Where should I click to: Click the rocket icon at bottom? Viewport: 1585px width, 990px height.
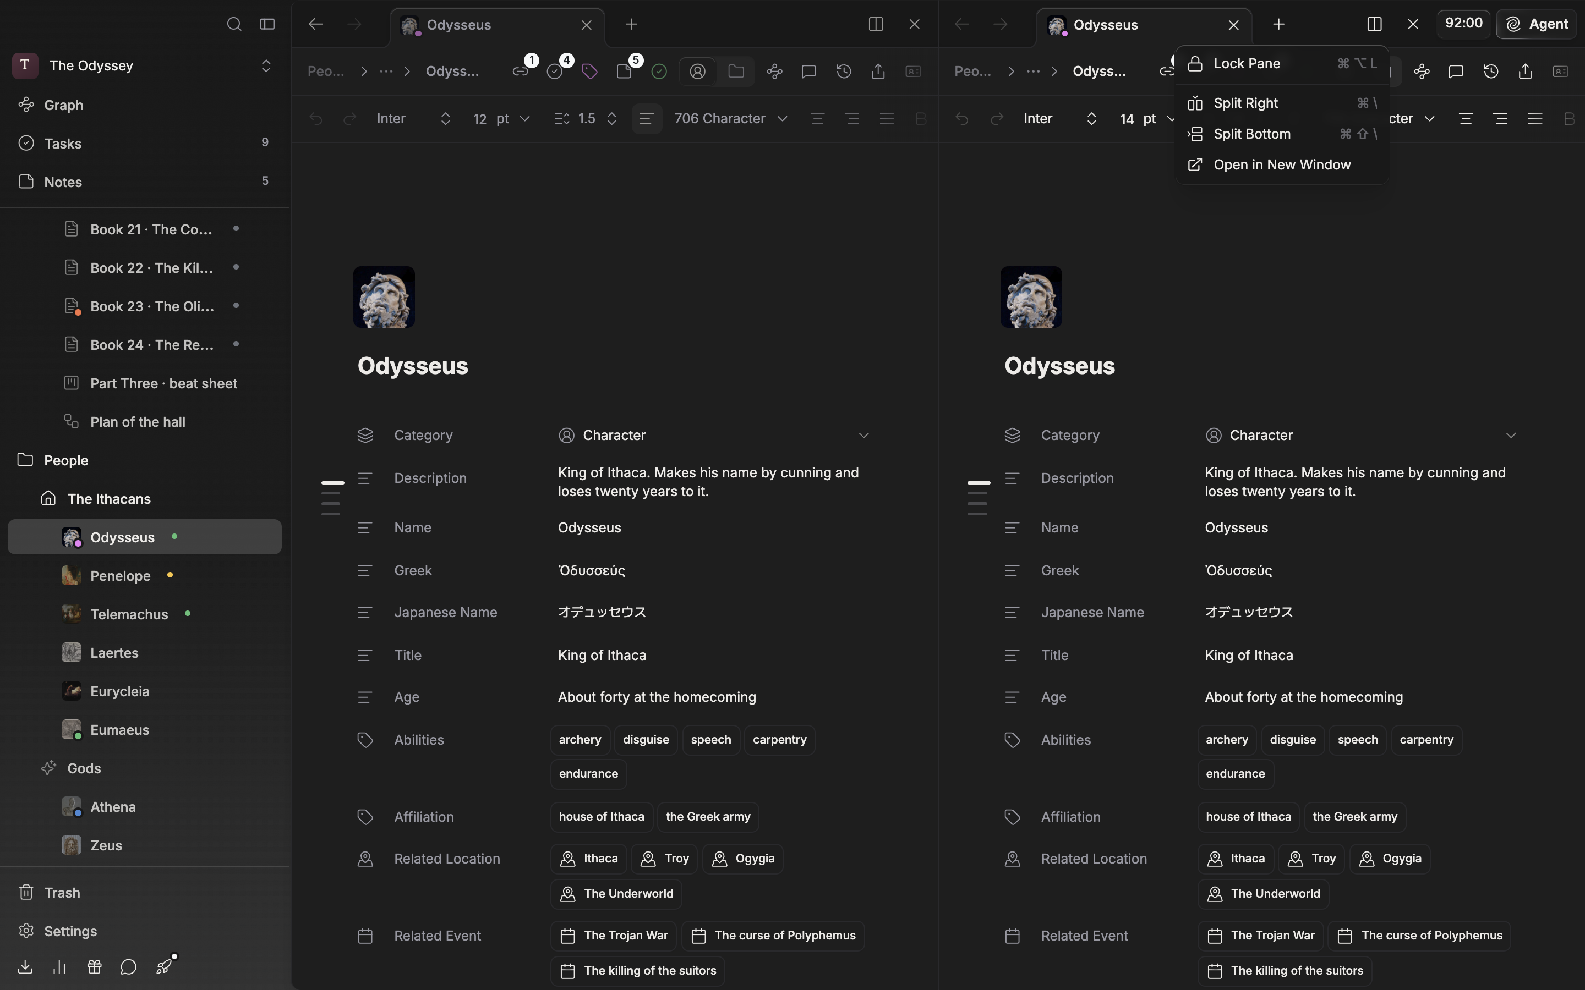click(x=164, y=966)
